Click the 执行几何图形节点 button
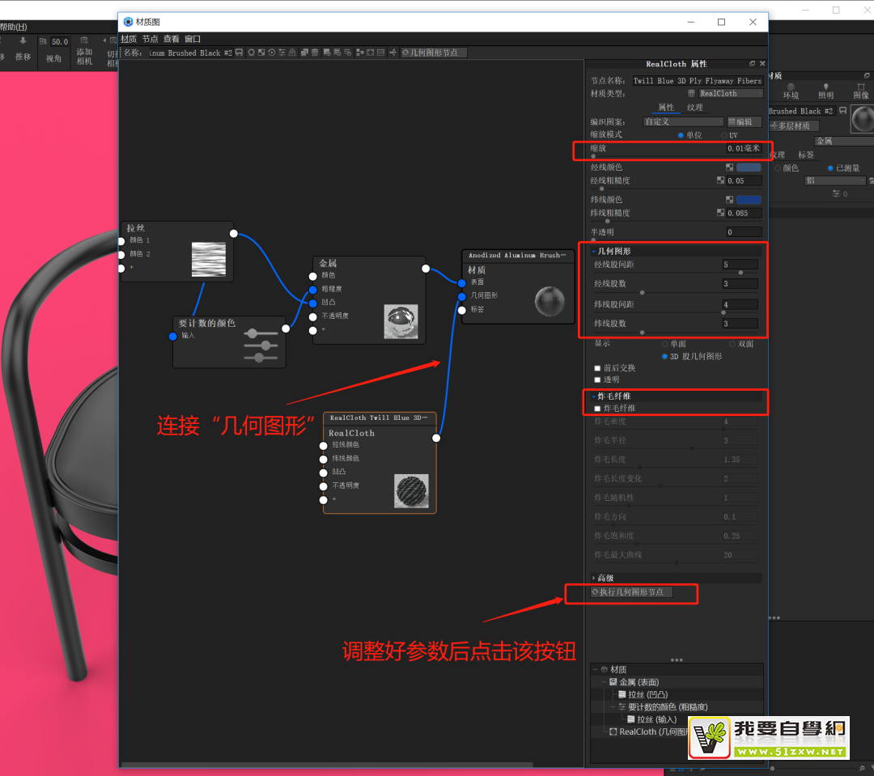 (631, 592)
